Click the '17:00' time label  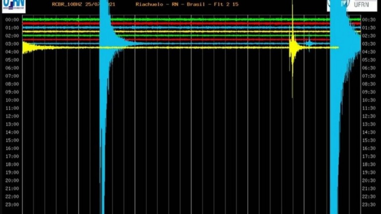tap(12, 156)
